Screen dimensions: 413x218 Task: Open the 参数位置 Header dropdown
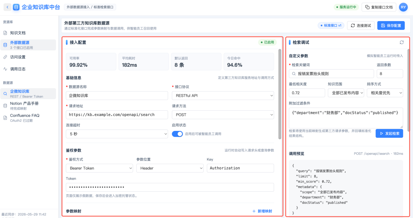(170, 168)
